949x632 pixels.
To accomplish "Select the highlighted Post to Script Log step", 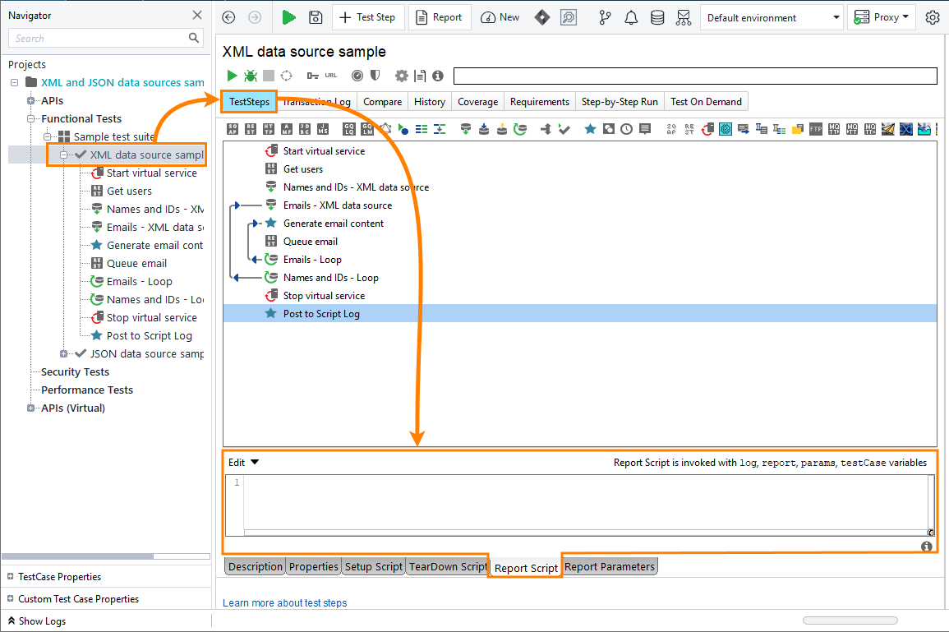I will click(x=580, y=314).
